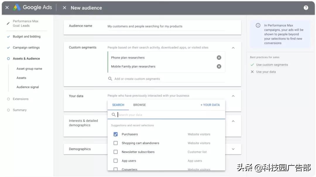Collapse the Your data section
316x177 pixels.
click(x=233, y=96)
